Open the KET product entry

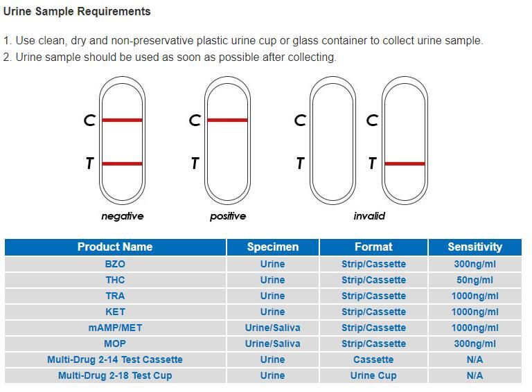(115, 312)
